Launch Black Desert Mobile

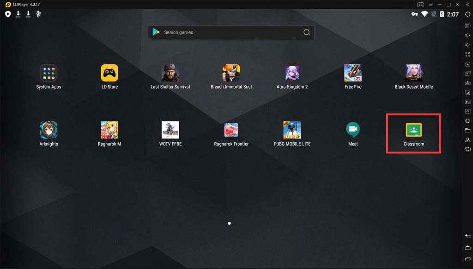click(x=413, y=73)
